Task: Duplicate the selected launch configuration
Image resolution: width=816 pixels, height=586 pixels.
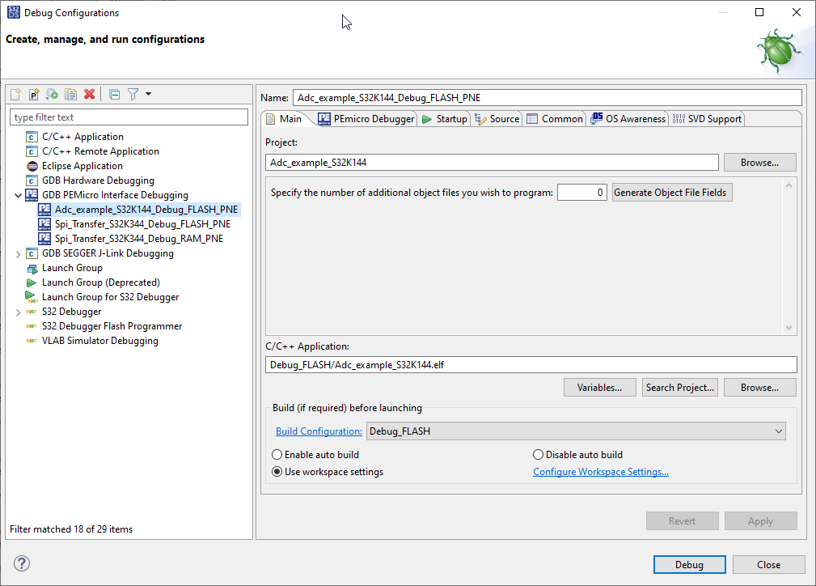Action: (71, 95)
